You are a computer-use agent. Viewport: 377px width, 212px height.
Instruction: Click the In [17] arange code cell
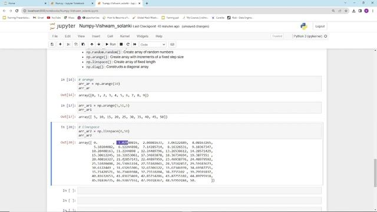(199, 108)
